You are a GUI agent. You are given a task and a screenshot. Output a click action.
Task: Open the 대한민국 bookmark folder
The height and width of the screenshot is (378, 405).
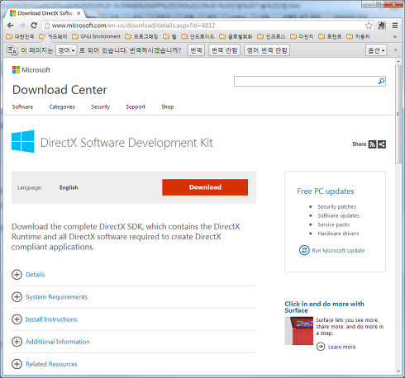click(x=20, y=36)
